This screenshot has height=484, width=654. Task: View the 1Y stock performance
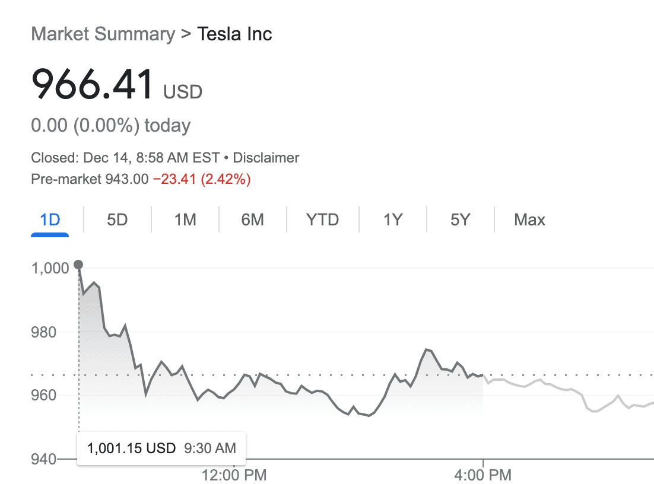392,219
